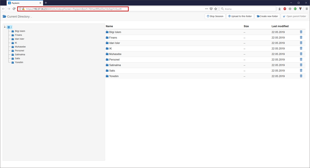Delete the Bilgi Islem folder with trash icon
The image size is (310, 168).
tap(301, 32)
